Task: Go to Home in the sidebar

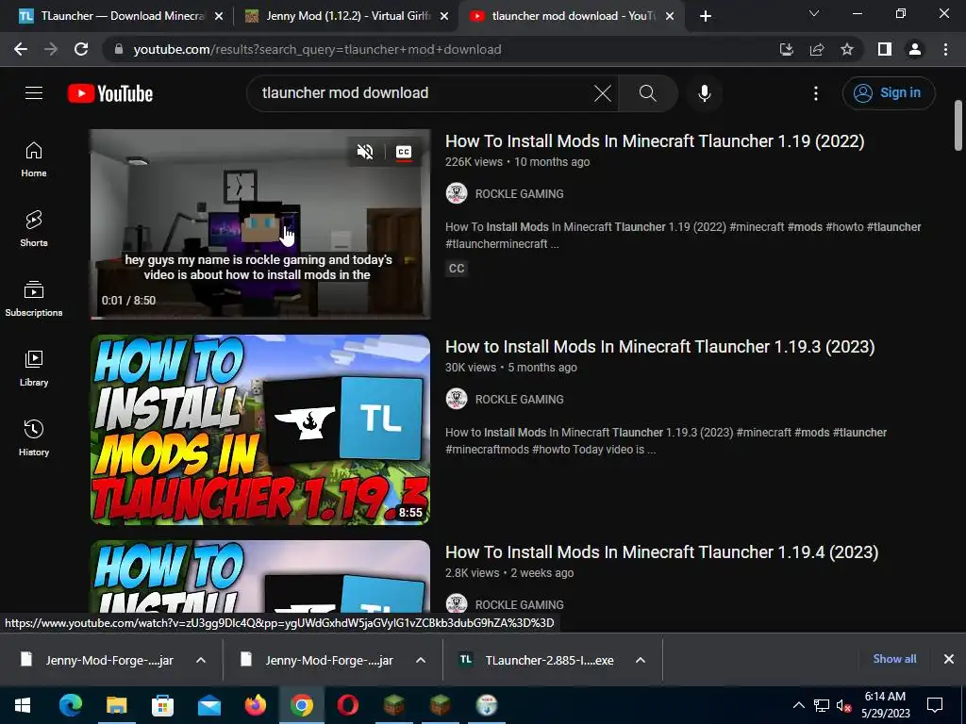Action: tap(34, 159)
